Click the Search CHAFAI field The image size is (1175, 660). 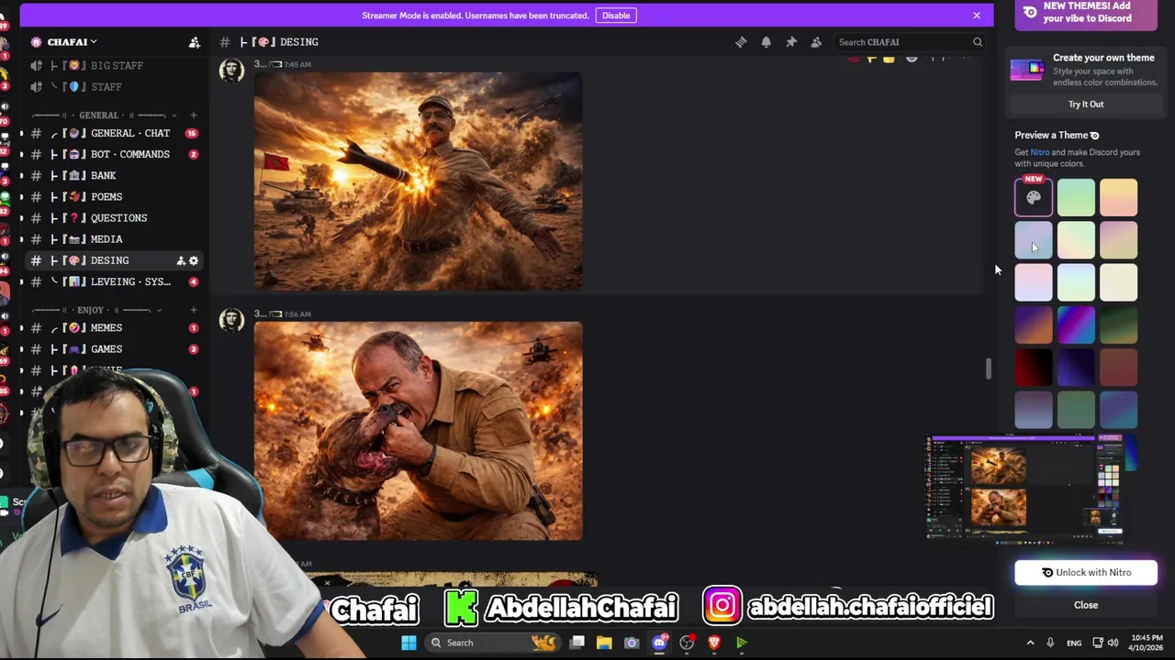[909, 42]
